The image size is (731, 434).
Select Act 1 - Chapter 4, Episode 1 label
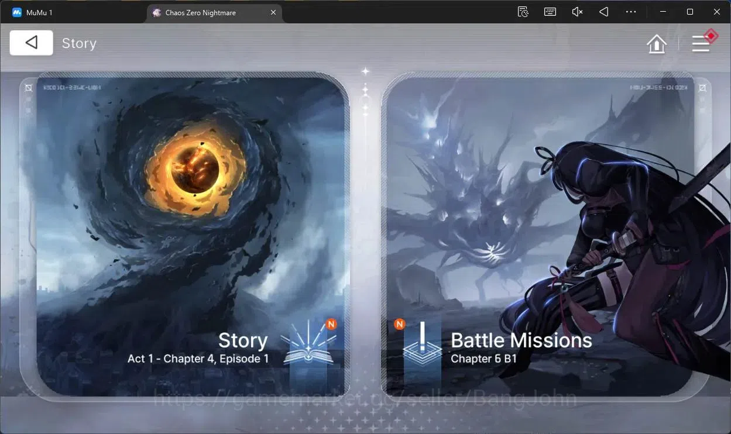click(x=198, y=359)
